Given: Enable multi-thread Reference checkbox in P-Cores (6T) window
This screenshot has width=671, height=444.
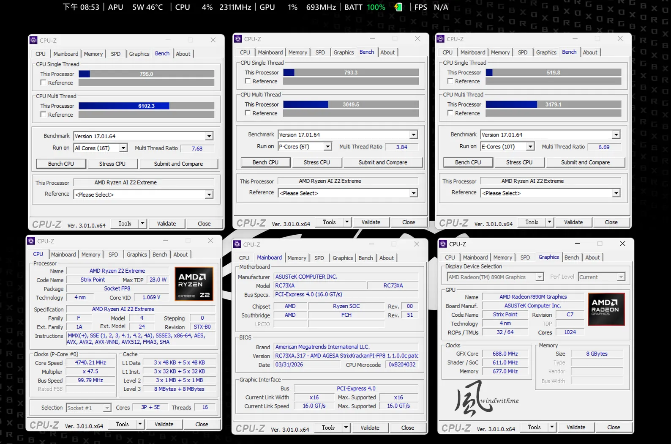Looking at the screenshot, I should pyautogui.click(x=248, y=113).
